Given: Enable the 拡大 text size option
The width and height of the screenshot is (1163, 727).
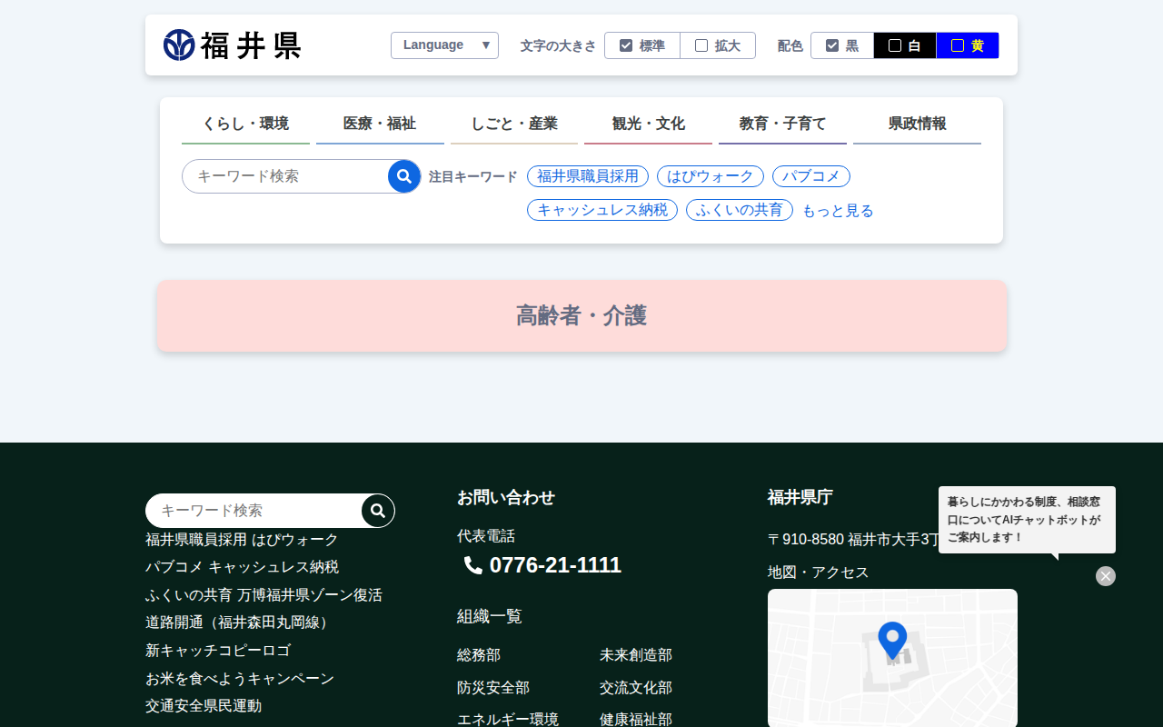Looking at the screenshot, I should pos(701,45).
